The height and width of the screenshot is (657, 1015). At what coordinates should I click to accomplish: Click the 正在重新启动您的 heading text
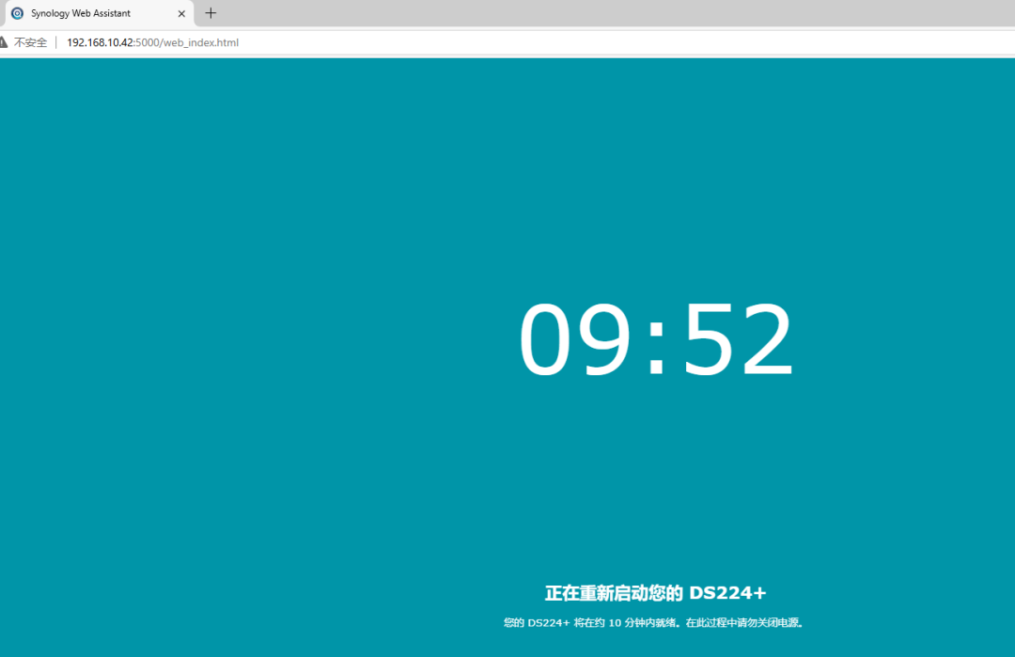click(x=613, y=593)
